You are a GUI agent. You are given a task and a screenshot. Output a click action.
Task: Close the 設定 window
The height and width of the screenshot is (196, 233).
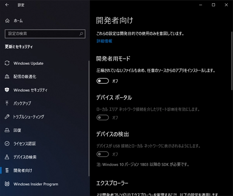tap(226, 5)
